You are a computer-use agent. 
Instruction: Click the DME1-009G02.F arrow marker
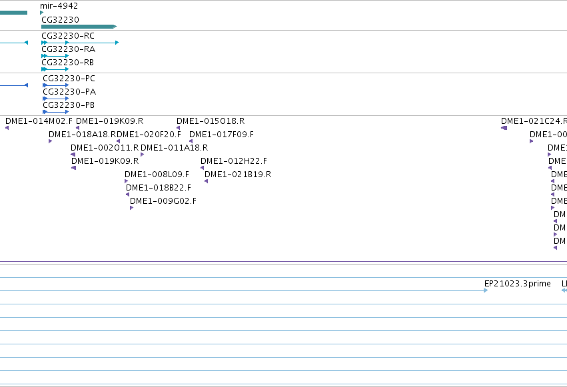(132, 208)
